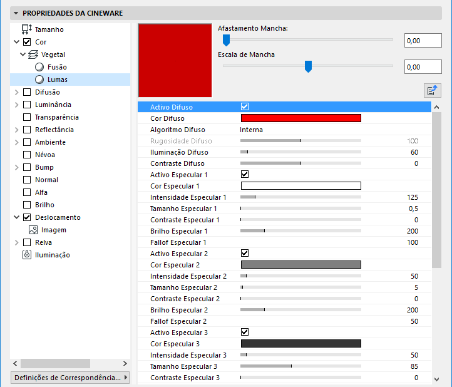This screenshot has width=452, height=387.
Task: Expand the Reflectância tree node
Action: 17,130
